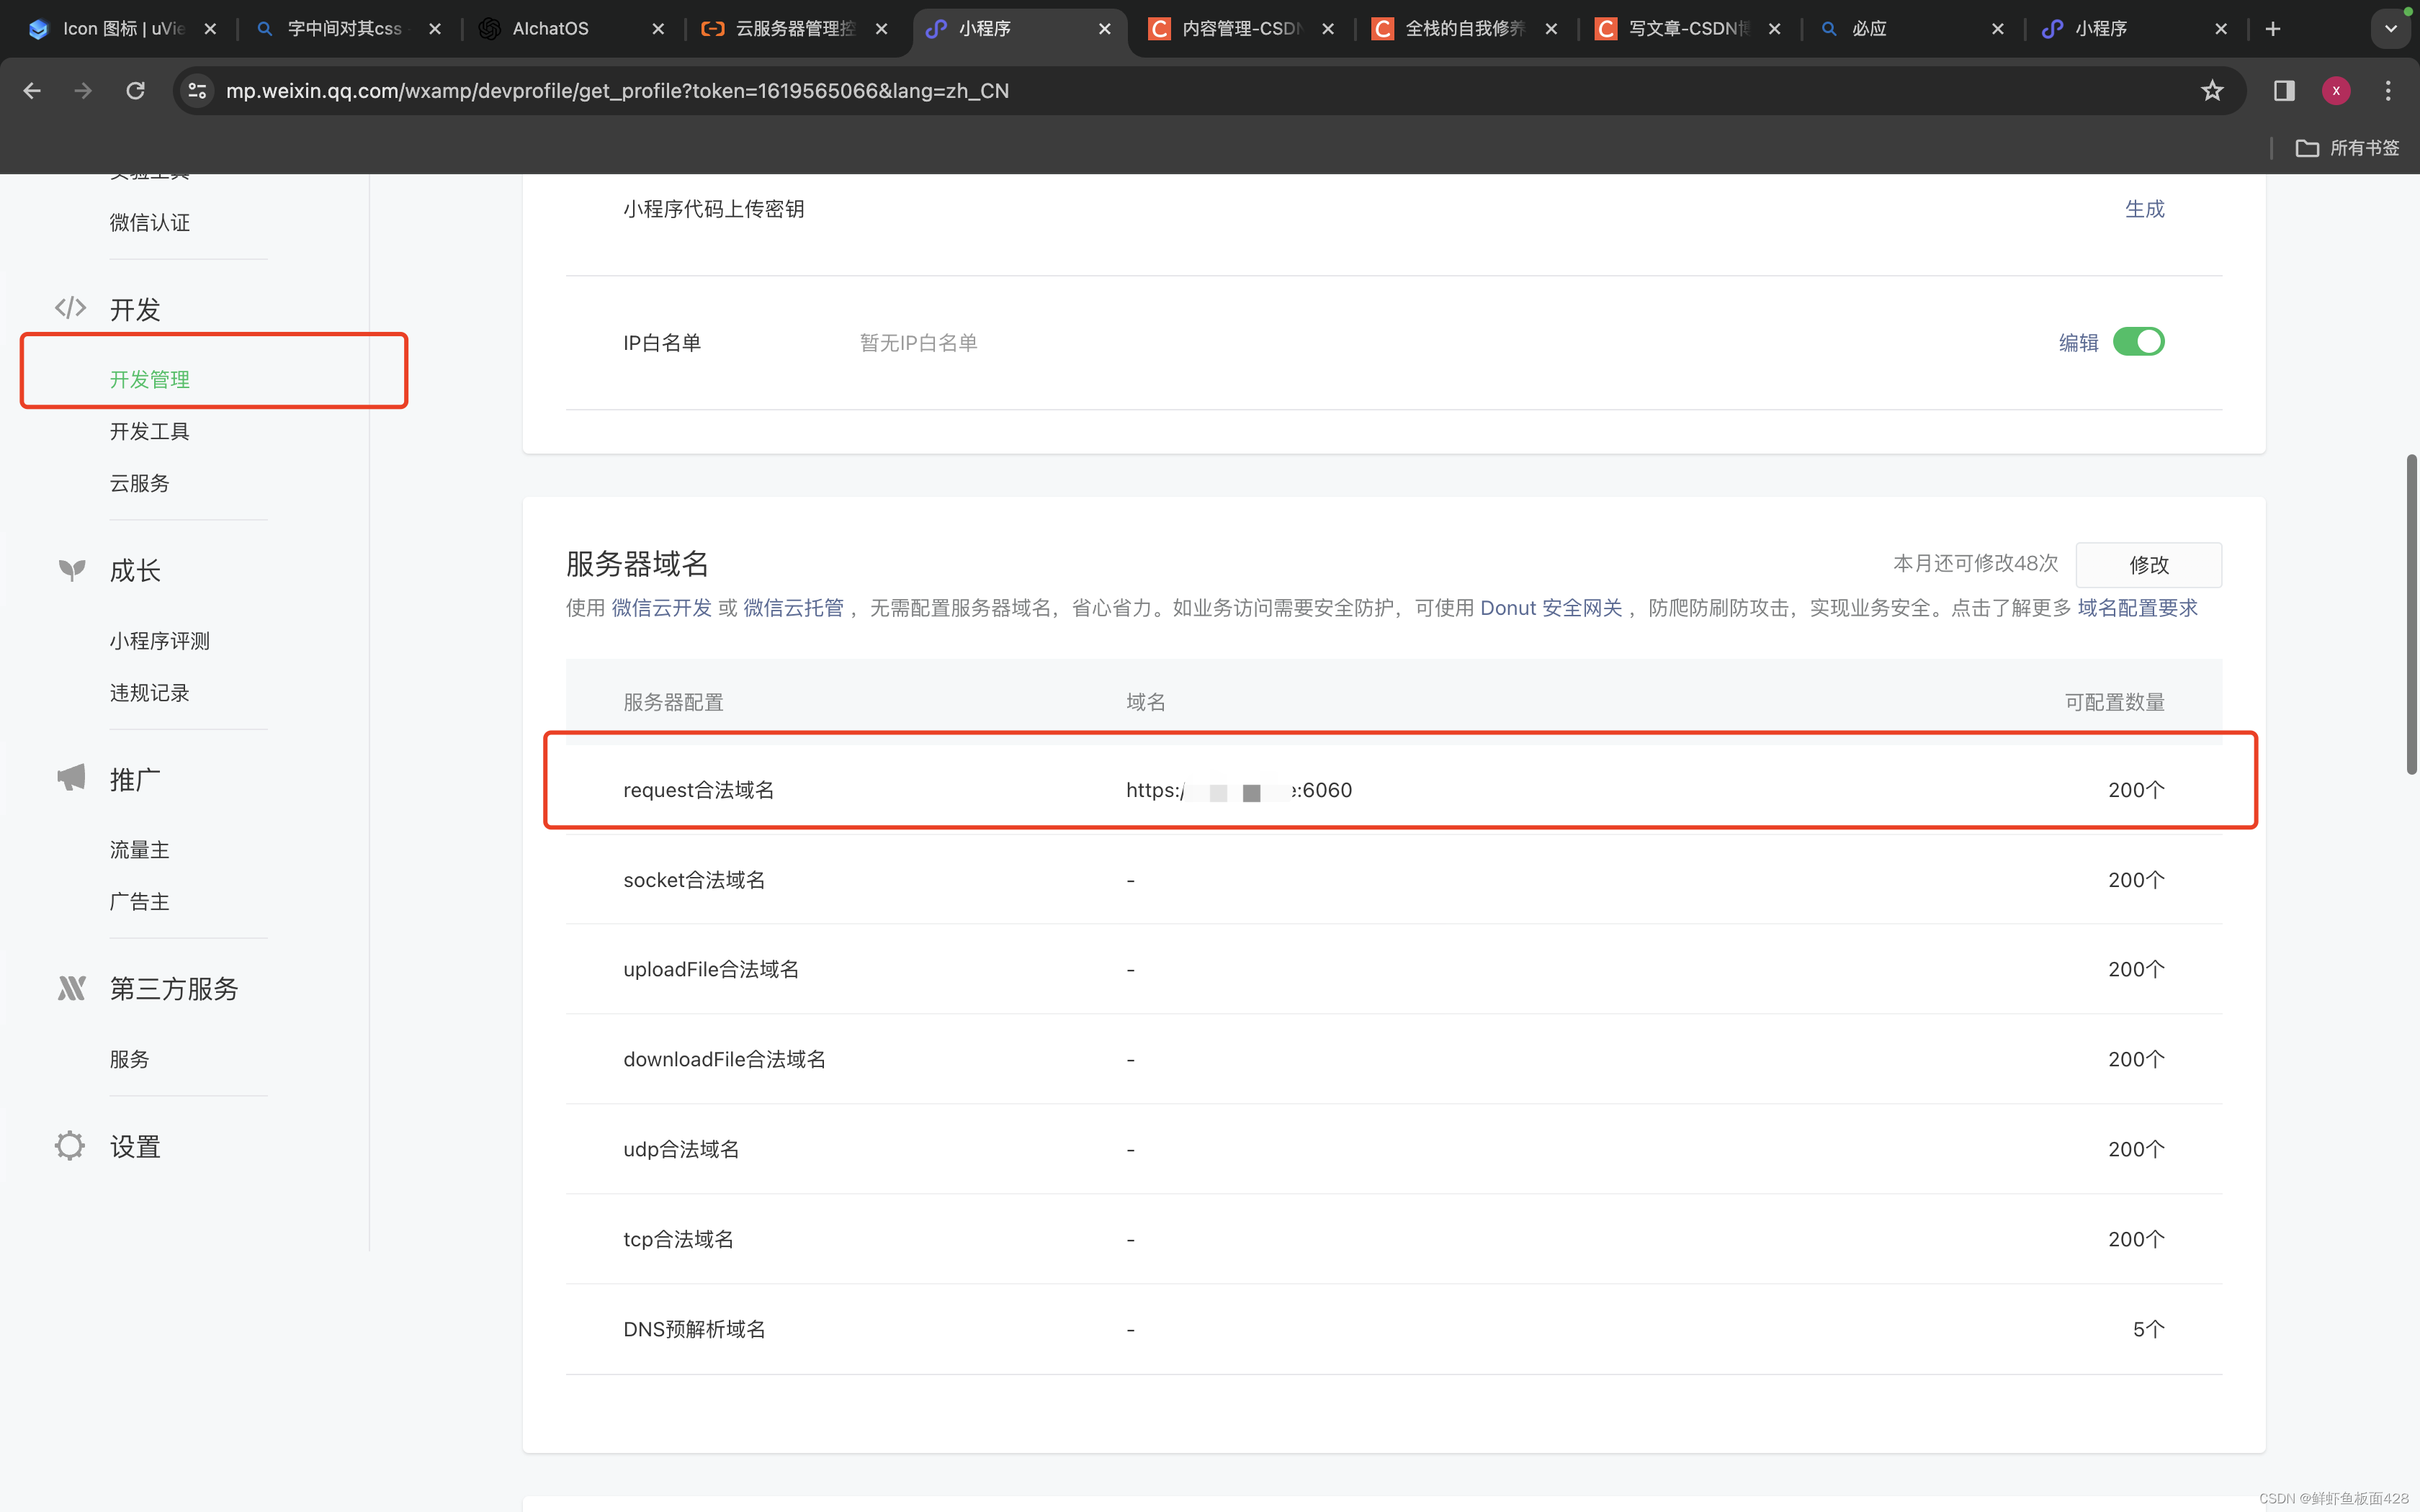Open site information icon in address bar
The height and width of the screenshot is (1512, 2420).
198,91
